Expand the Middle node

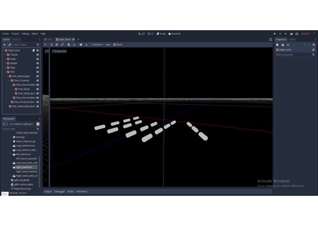pyautogui.click(x=5, y=63)
